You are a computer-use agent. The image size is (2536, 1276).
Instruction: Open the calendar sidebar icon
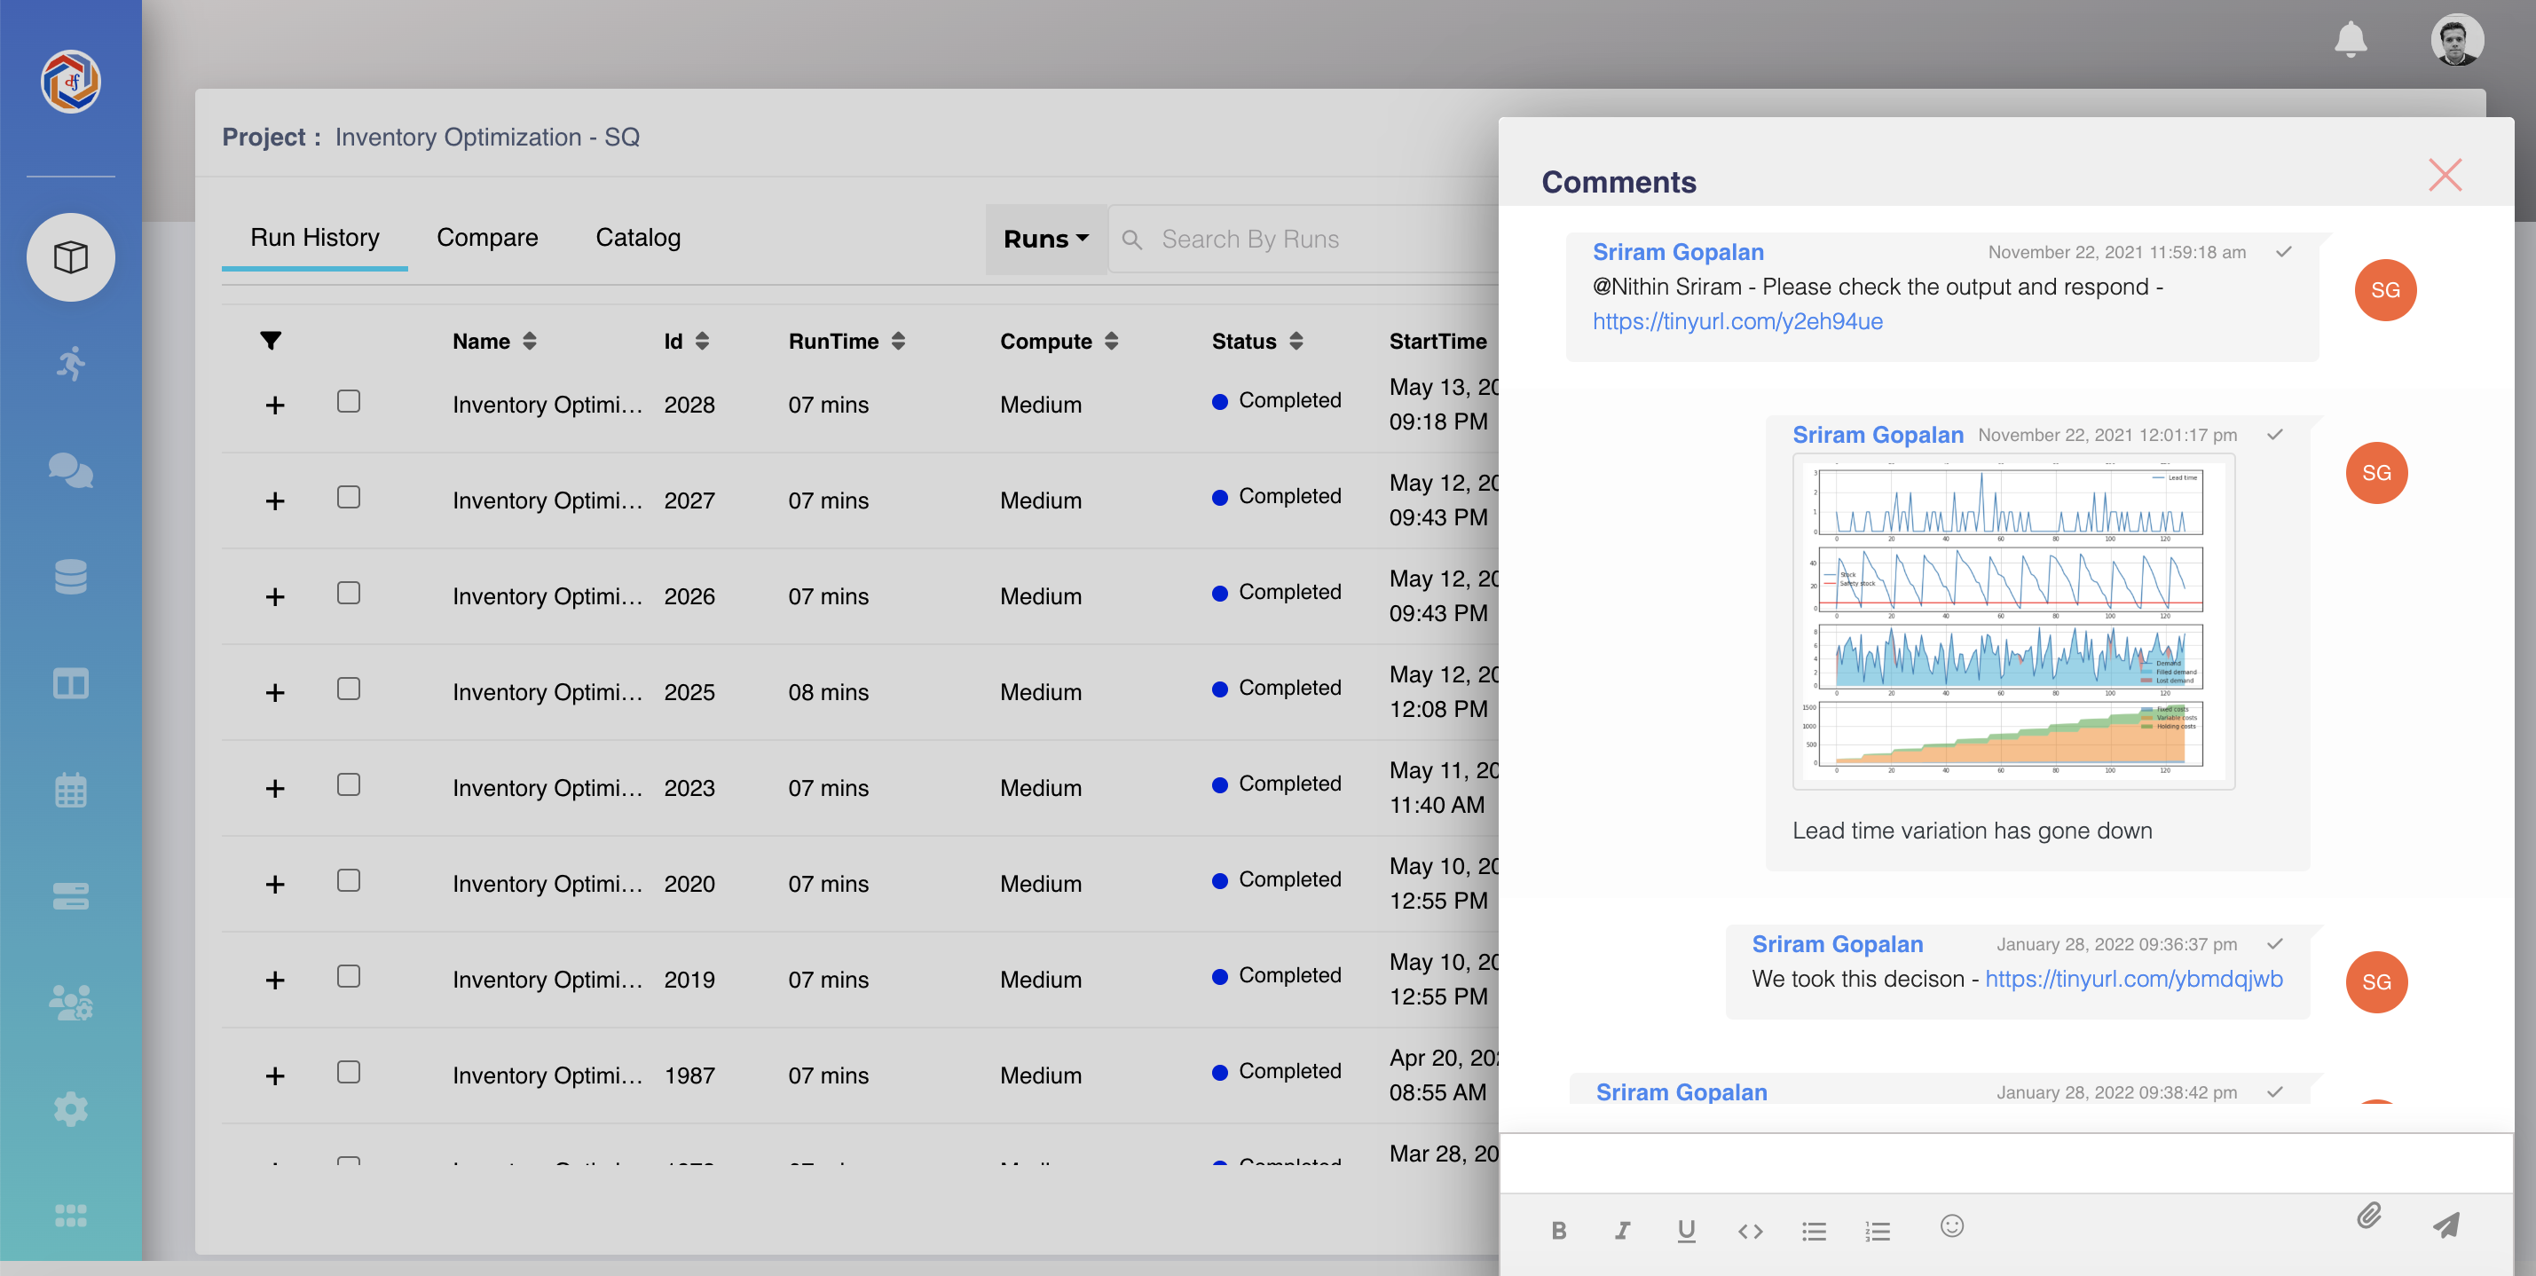point(70,790)
